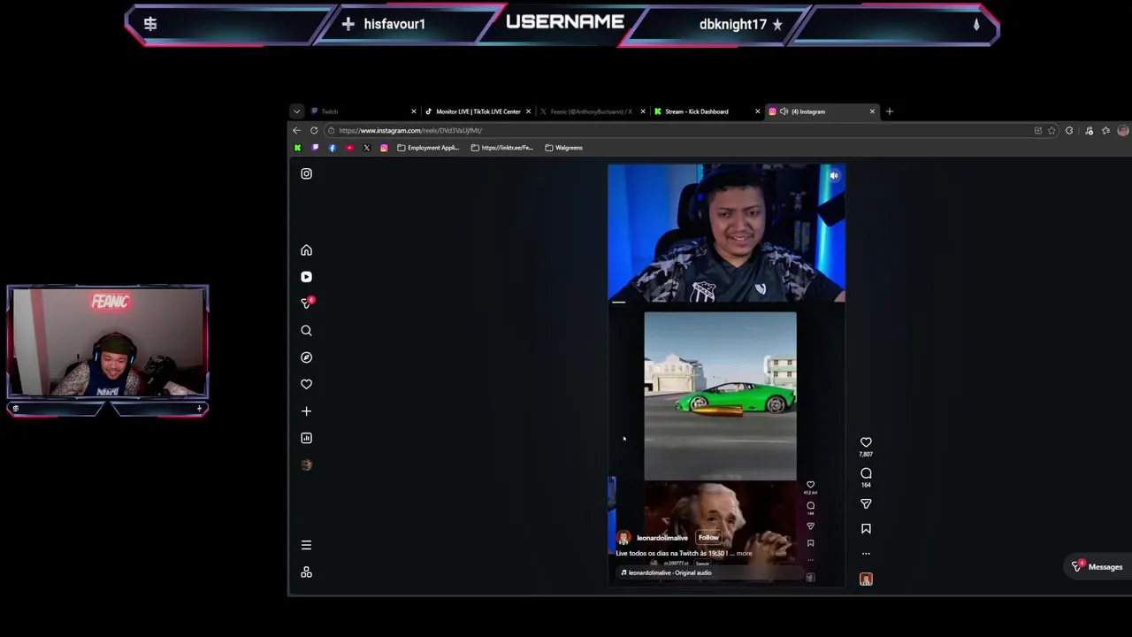Screen dimensions: 1132x637
Task: Open the https://linktr.ee bookmark folder
Action: click(x=502, y=148)
